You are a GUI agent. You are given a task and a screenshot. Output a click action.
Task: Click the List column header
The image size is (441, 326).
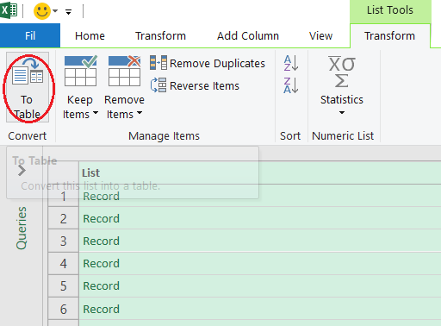click(x=260, y=172)
